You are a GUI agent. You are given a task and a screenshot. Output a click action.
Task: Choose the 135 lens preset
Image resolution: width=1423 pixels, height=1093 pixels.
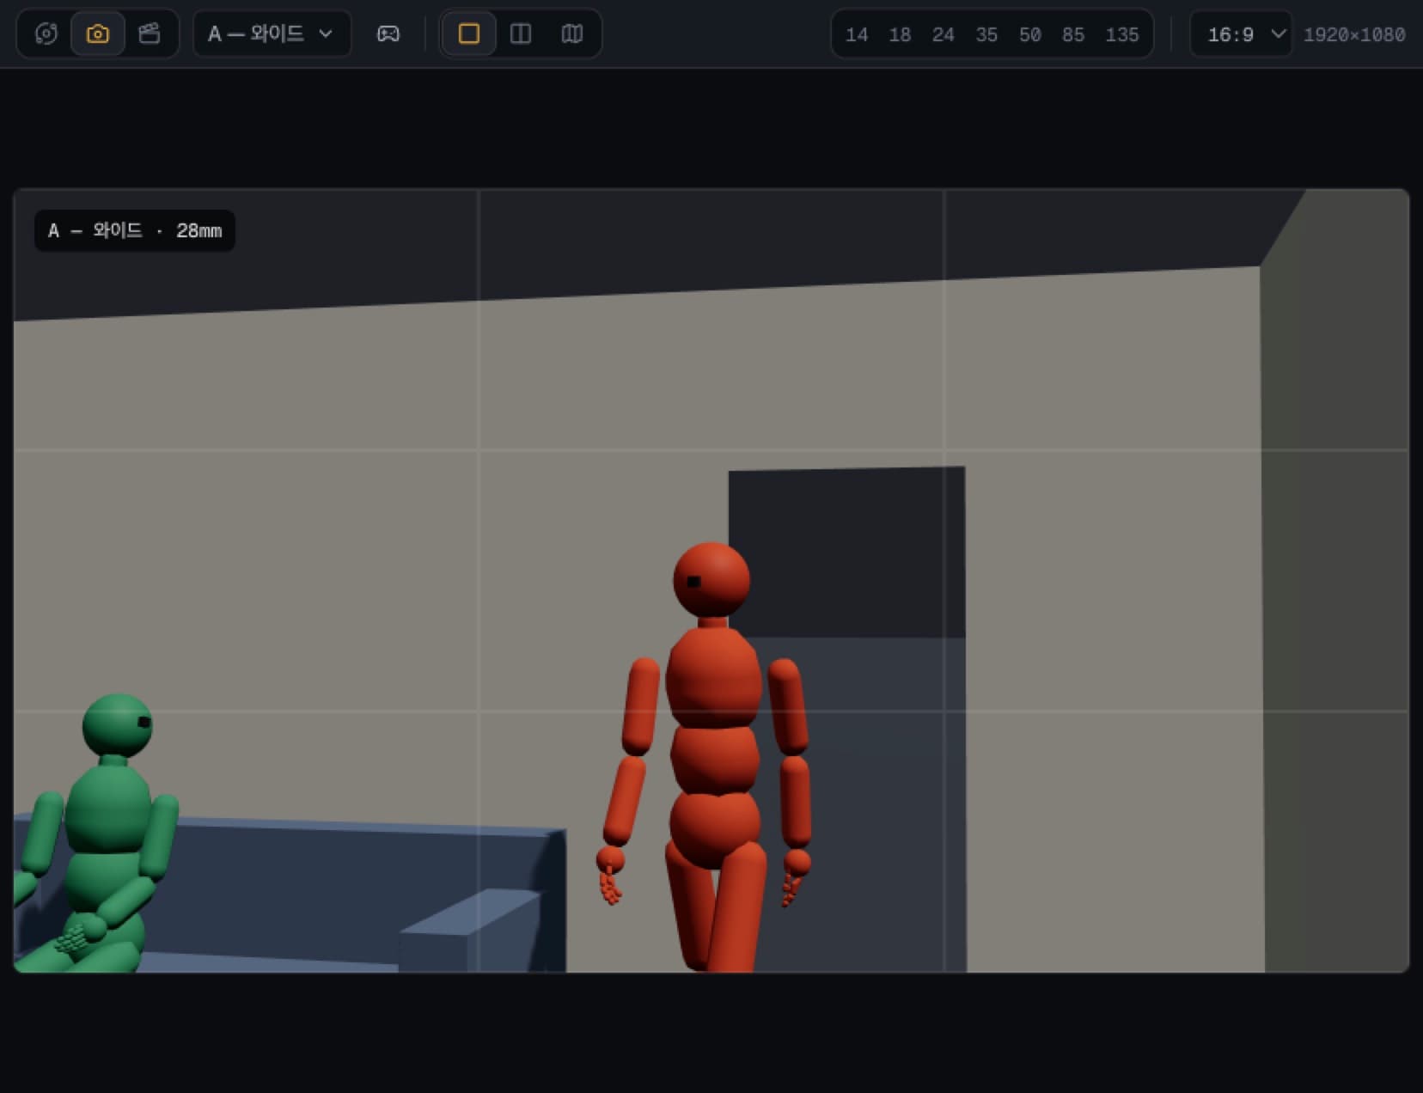tap(1121, 34)
